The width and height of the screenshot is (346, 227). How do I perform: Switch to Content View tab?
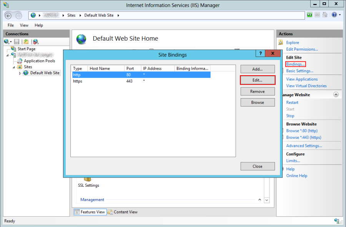[123, 212]
